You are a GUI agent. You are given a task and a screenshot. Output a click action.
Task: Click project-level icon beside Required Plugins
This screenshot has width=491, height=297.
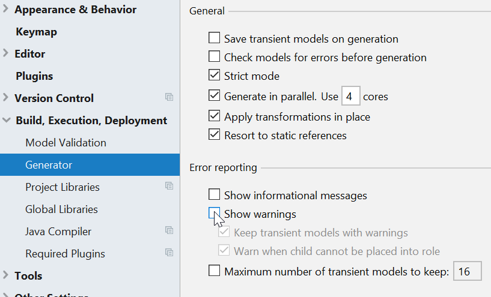(169, 253)
